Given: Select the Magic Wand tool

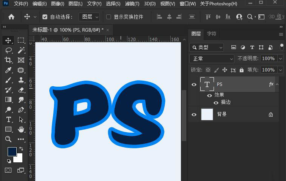Looking at the screenshot, I should point(21,50).
